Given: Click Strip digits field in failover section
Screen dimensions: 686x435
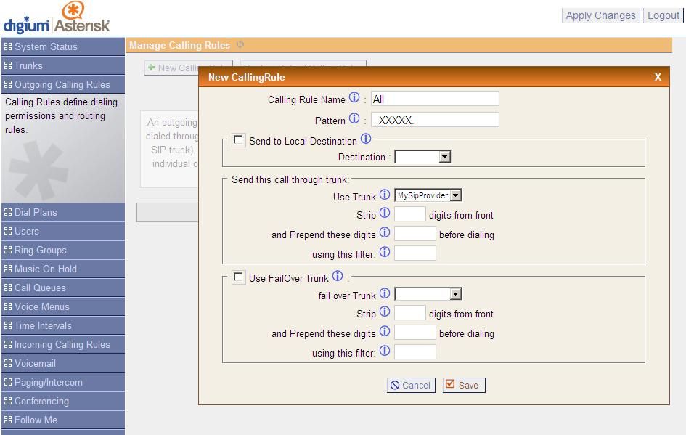Looking at the screenshot, I should [x=410, y=313].
